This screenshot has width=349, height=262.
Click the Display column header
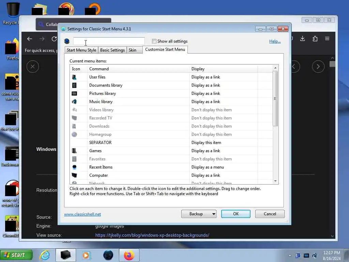pos(224,69)
